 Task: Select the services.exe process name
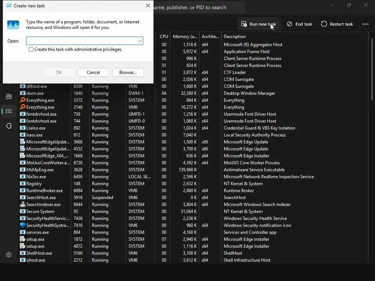coord(38,232)
